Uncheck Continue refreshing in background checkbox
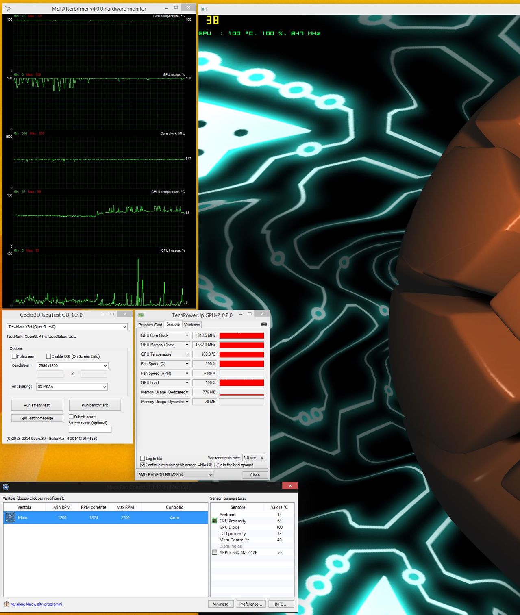This screenshot has height=615, width=520. [143, 465]
